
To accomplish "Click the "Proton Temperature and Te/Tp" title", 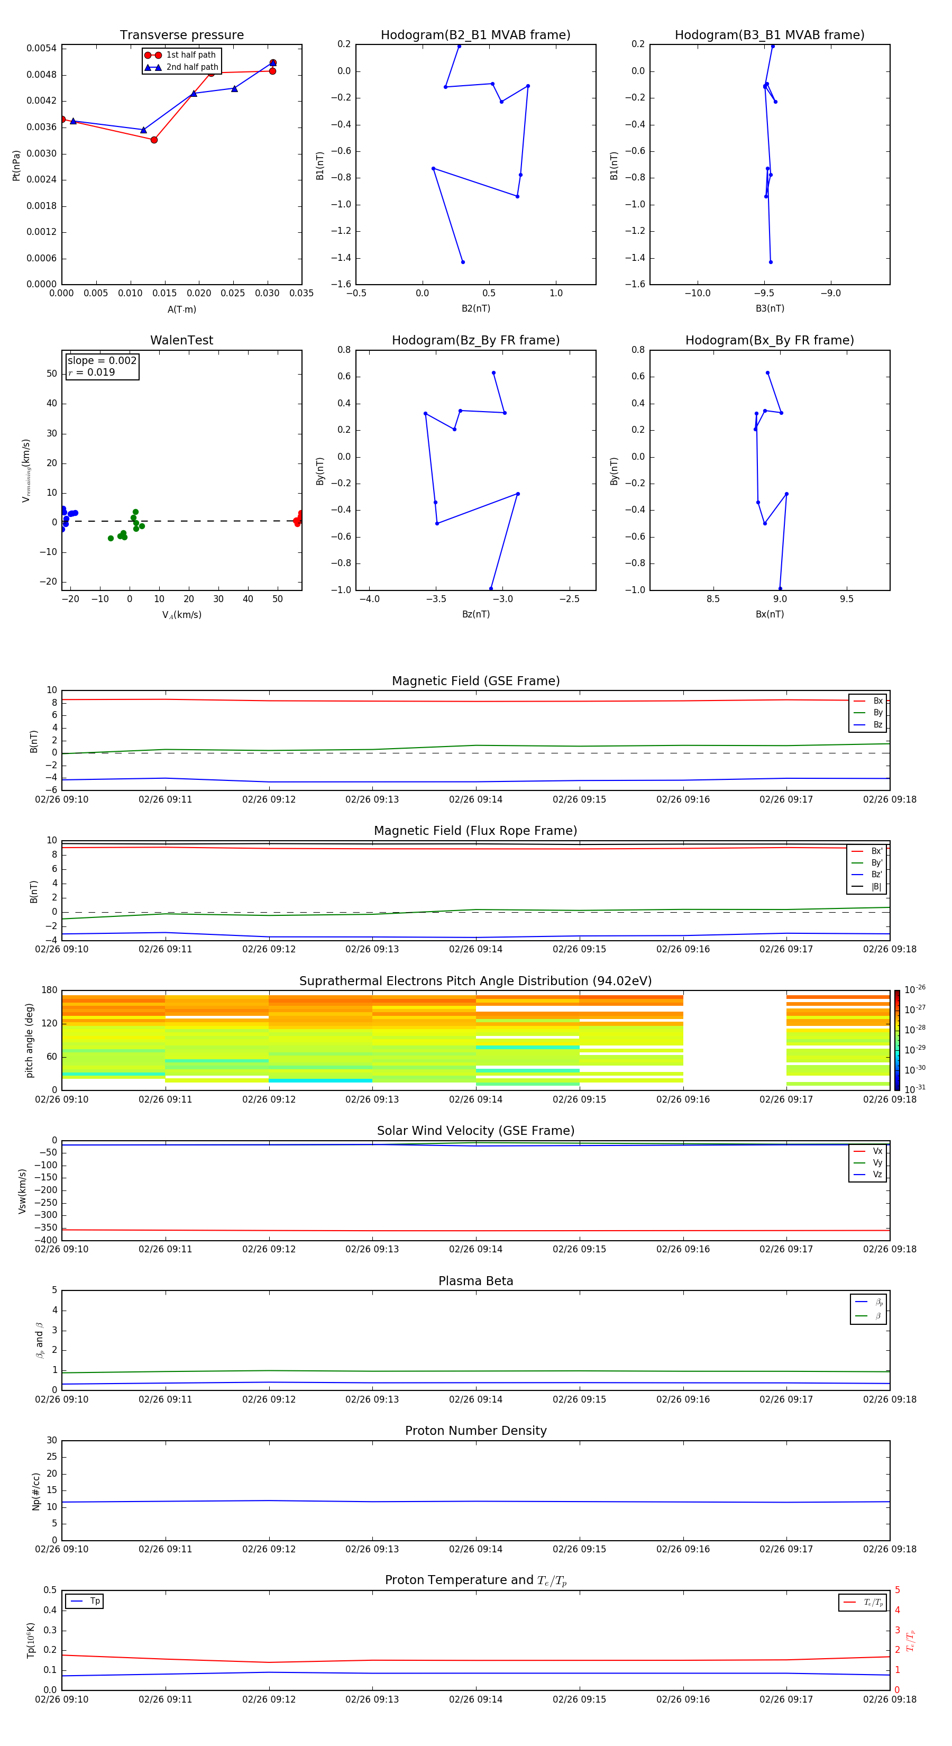I will tap(475, 1580).
